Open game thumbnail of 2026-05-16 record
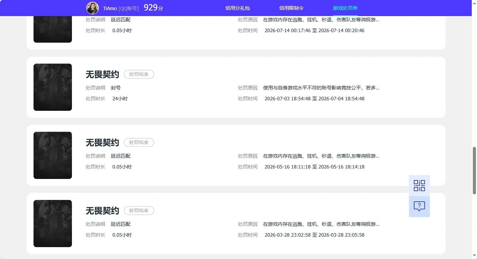 click(x=53, y=155)
